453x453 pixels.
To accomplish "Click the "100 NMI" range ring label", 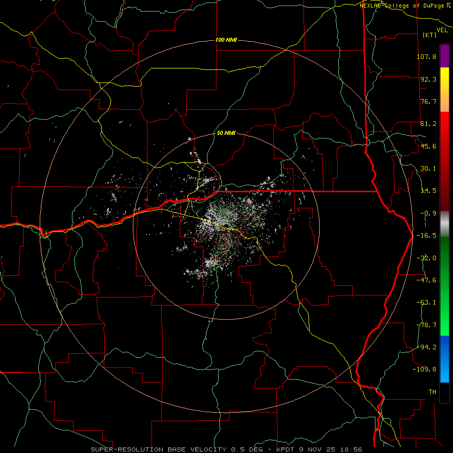I will tap(226, 40).
